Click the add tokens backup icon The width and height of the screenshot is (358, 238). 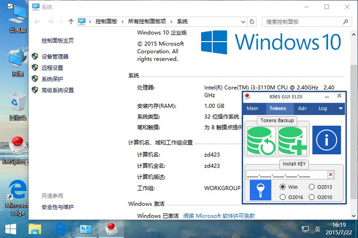[x=293, y=141]
